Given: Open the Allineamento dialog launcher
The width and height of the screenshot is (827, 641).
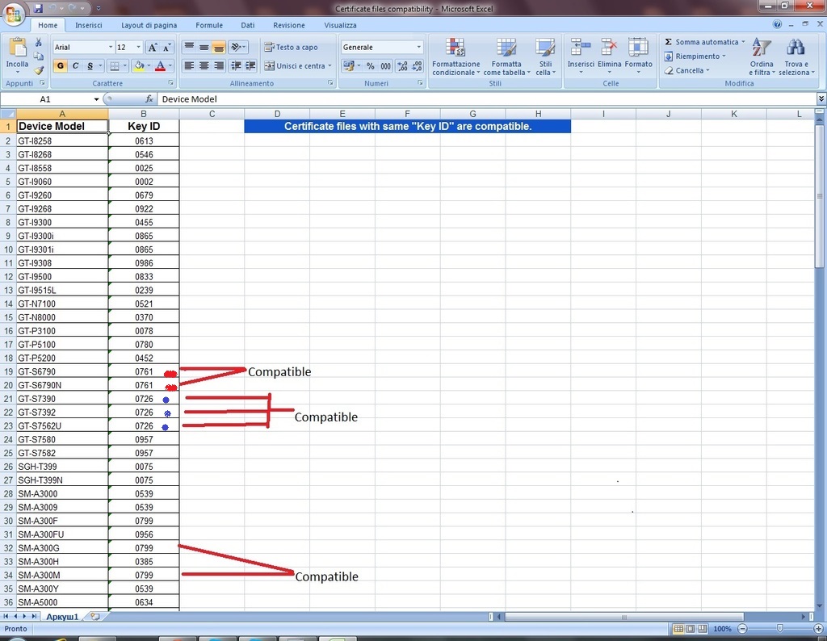Looking at the screenshot, I should 330,83.
